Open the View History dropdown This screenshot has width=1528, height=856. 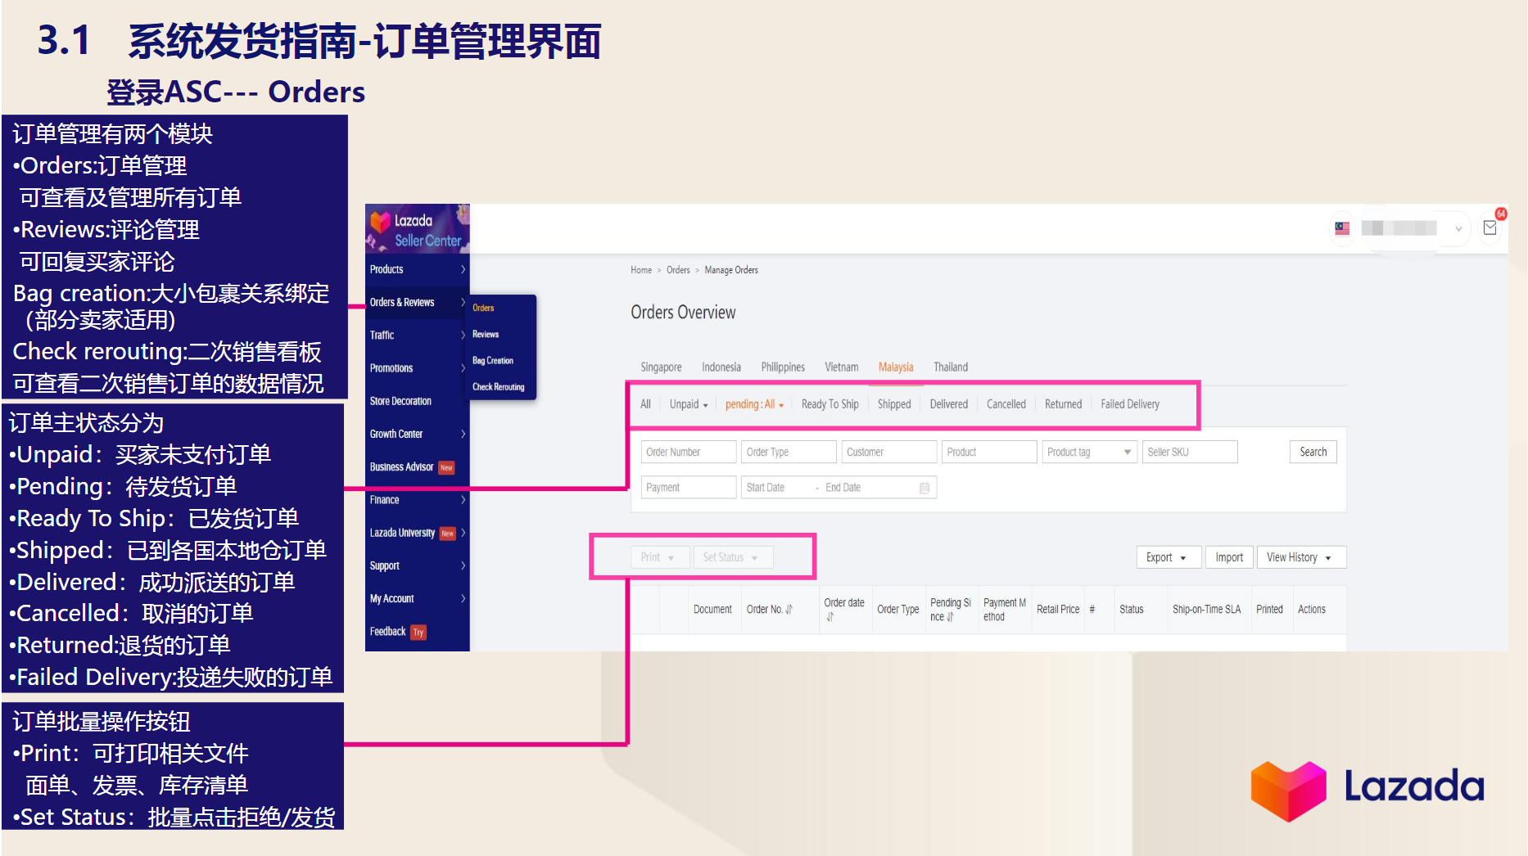click(x=1301, y=557)
